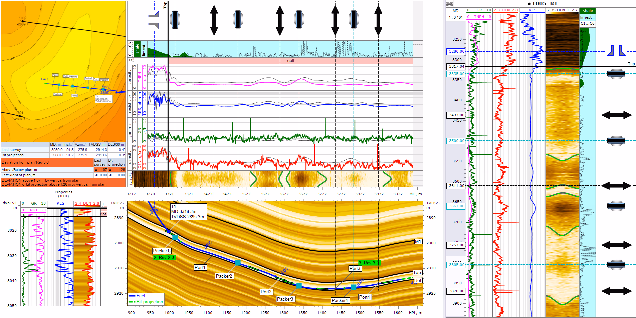Image resolution: width=636 pixels, height=318 pixels.
Task: Click the casing shoe icon in the top completion strip
Action: (x=154, y=20)
